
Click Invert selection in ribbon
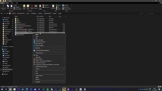pyautogui.click(x=66, y=9)
